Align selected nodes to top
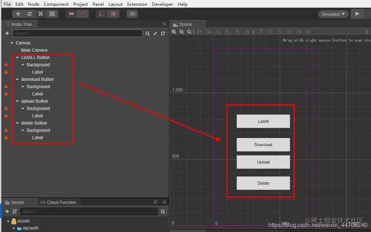This screenshot has height=232, width=371. (199, 32)
